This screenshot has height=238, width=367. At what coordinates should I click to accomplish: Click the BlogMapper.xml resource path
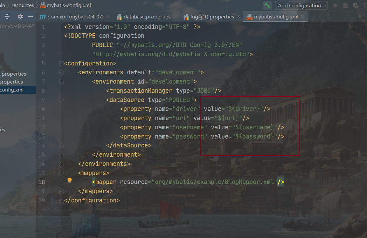pyautogui.click(x=214, y=182)
